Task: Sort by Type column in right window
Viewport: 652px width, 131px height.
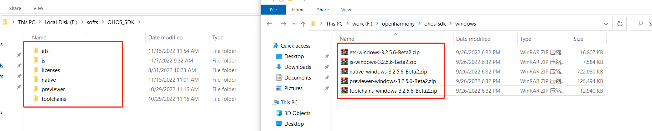Action: [x=526, y=39]
